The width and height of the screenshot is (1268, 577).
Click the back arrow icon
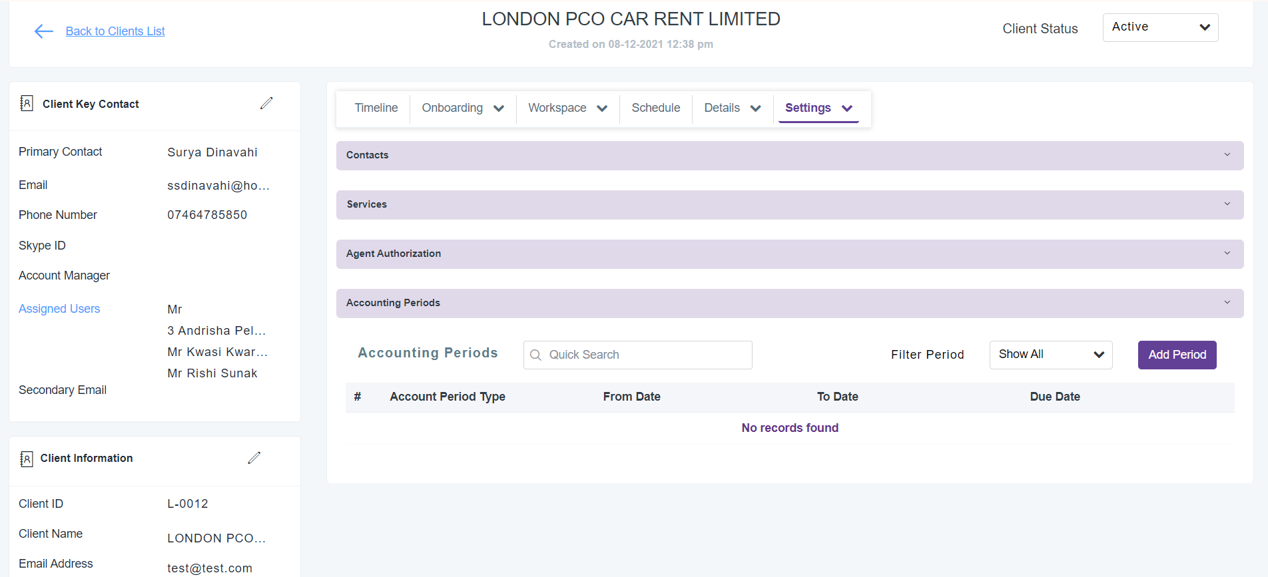pos(44,31)
